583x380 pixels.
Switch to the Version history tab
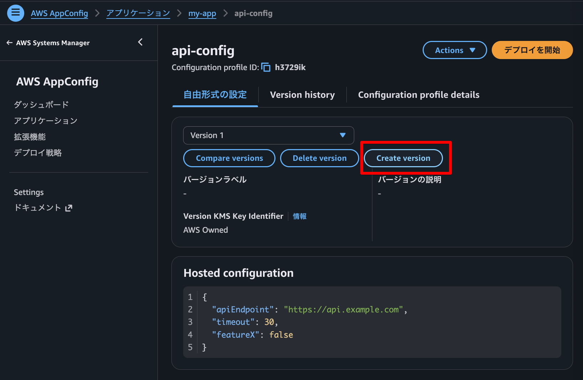coord(302,95)
